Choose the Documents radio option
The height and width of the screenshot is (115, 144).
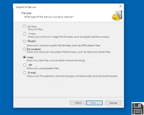pyautogui.click(x=24, y=49)
